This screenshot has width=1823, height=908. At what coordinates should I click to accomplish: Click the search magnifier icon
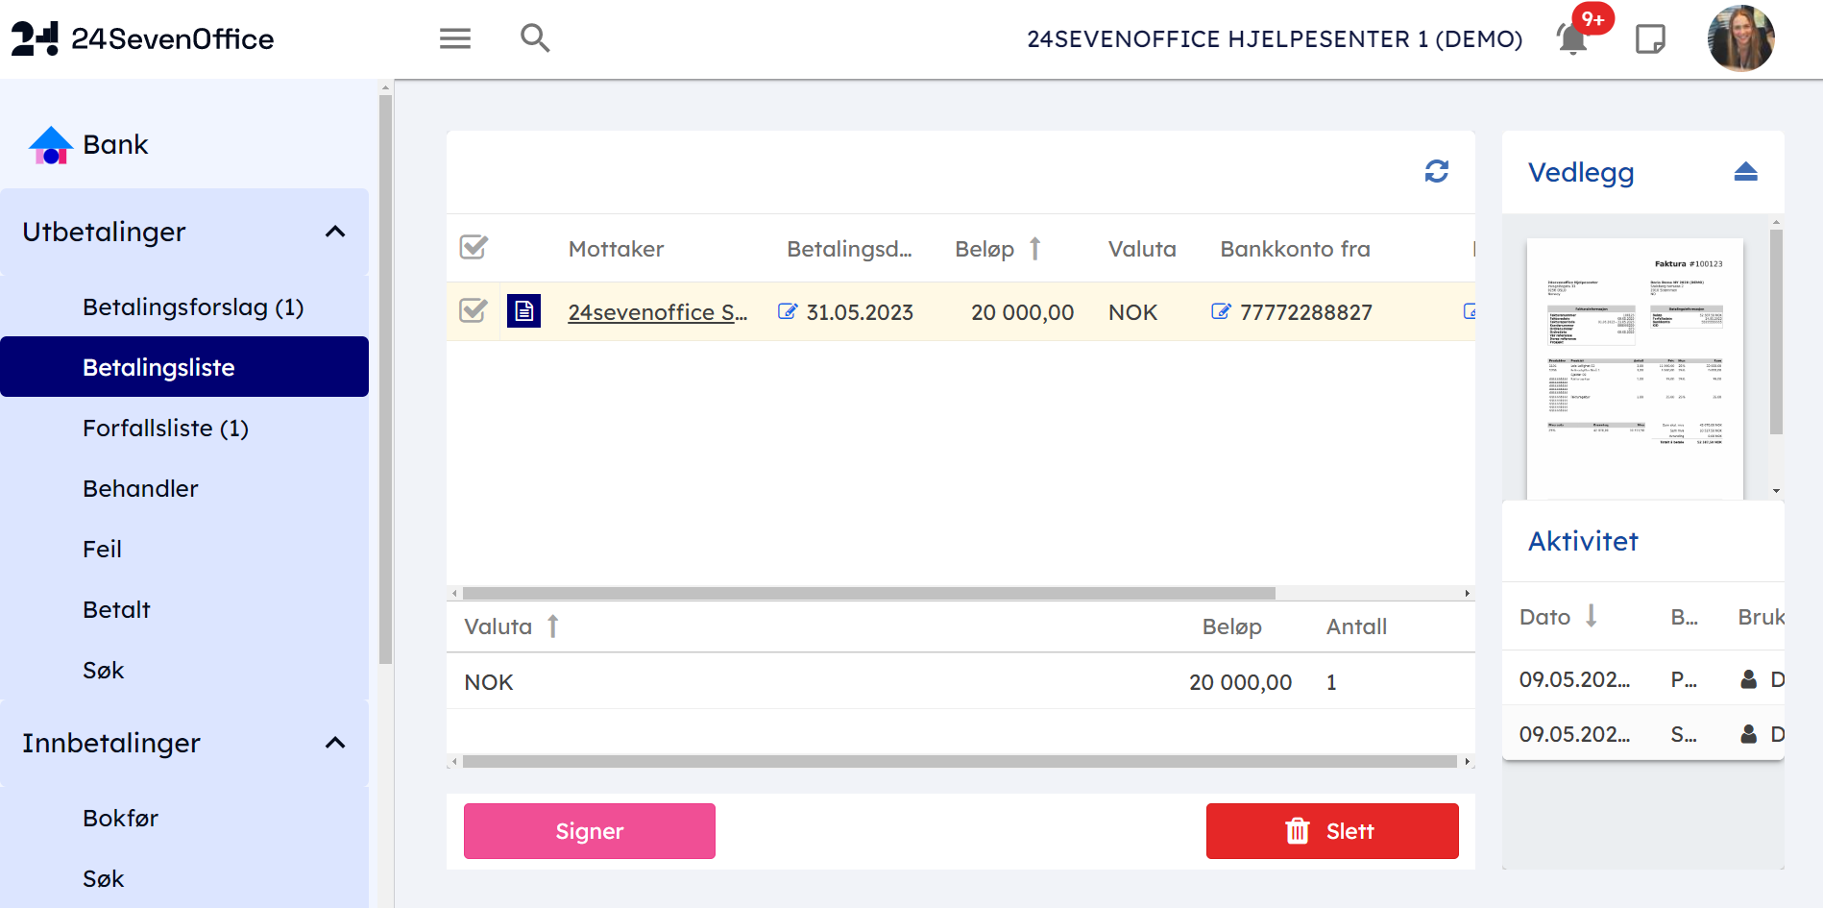pos(535,38)
